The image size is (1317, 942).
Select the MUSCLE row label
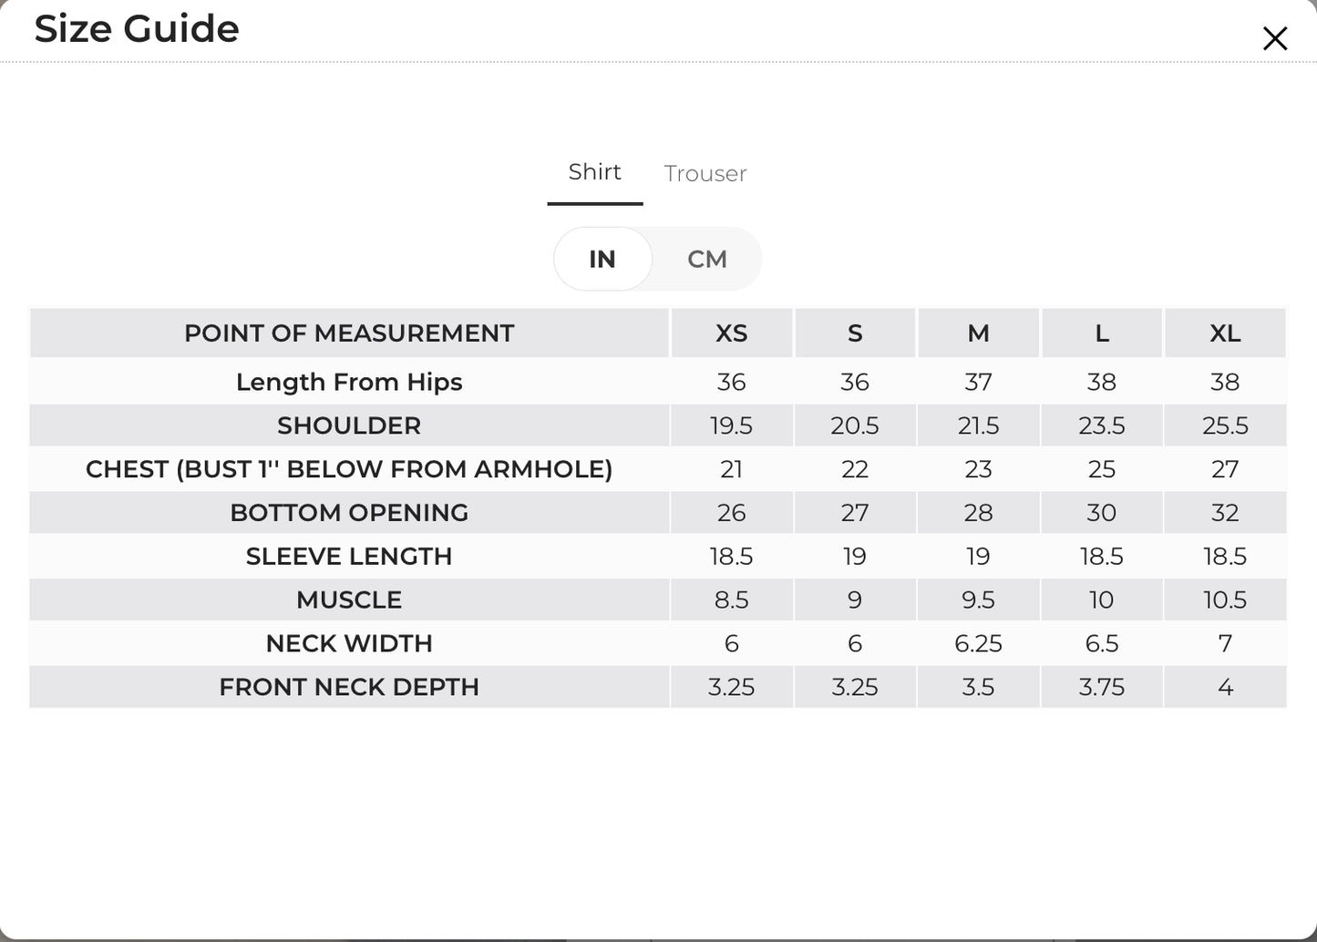pyautogui.click(x=349, y=600)
